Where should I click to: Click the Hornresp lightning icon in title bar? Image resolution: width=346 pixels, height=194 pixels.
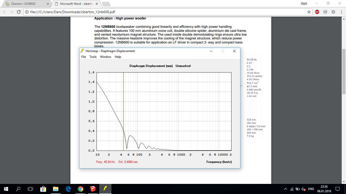(82, 51)
